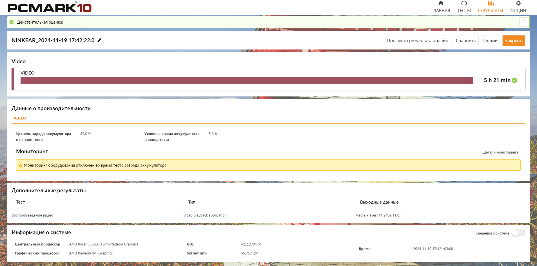The height and width of the screenshot is (266, 537).
Task: Click the Выходные данные column header
Action: (x=379, y=202)
